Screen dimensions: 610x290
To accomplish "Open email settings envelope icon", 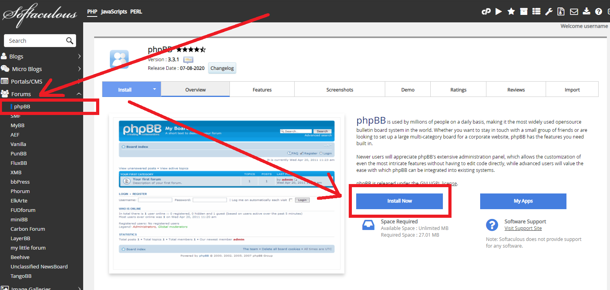I will click(x=574, y=12).
